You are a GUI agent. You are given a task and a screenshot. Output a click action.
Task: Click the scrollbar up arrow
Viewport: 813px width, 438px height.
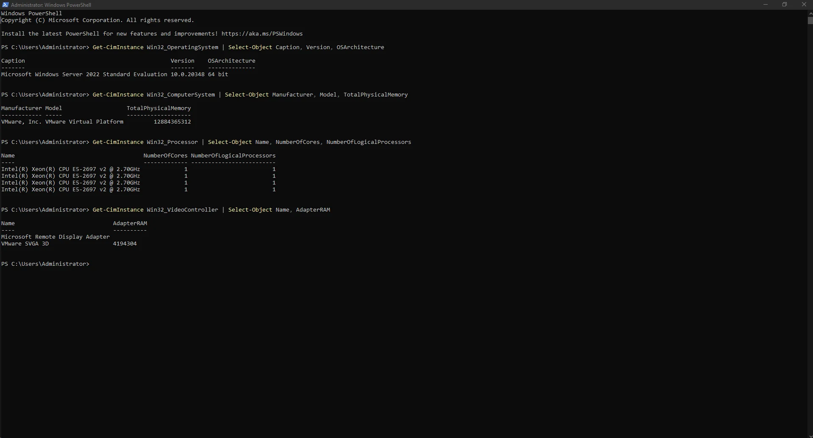click(810, 13)
